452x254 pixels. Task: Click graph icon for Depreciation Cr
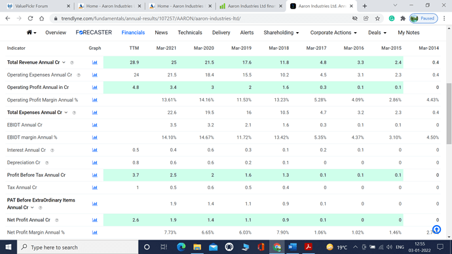pos(94,163)
